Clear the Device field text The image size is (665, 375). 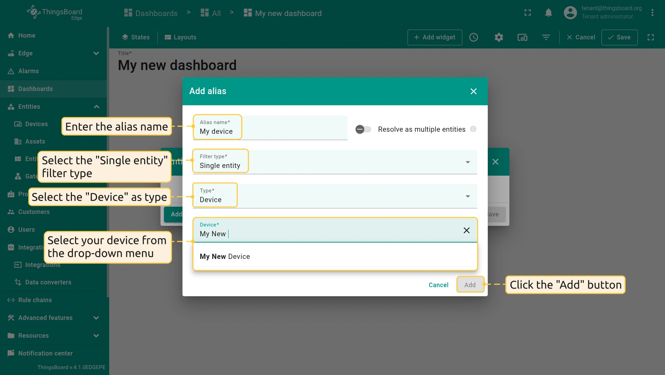pyautogui.click(x=466, y=230)
